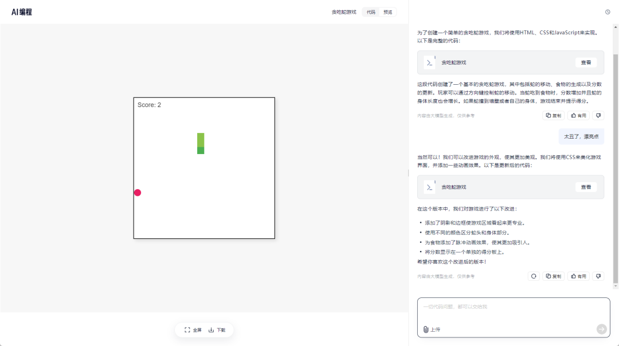Open the chat history clock icon
The height and width of the screenshot is (346, 619).
click(x=608, y=12)
